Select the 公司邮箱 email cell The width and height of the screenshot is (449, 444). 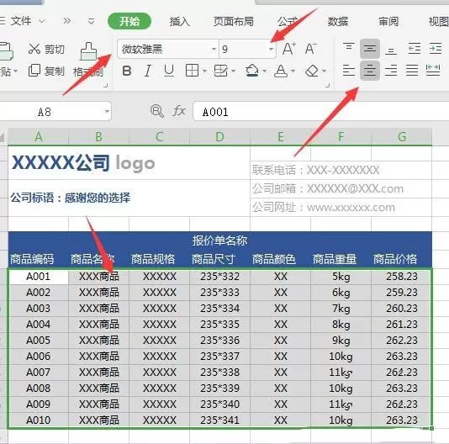[x=341, y=188]
